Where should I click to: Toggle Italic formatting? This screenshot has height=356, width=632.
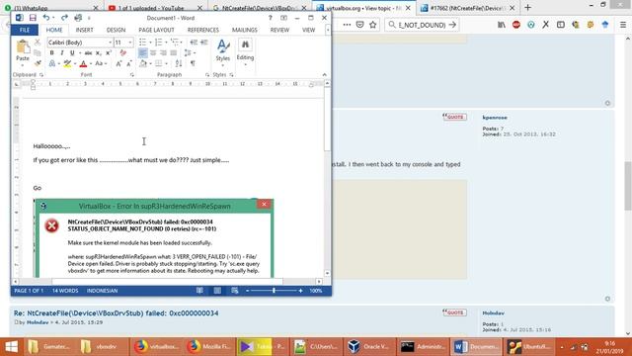[x=61, y=52]
